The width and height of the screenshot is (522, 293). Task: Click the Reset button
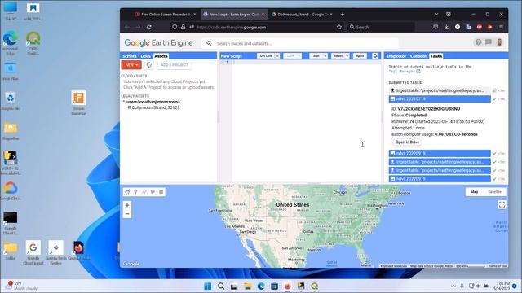click(x=338, y=56)
